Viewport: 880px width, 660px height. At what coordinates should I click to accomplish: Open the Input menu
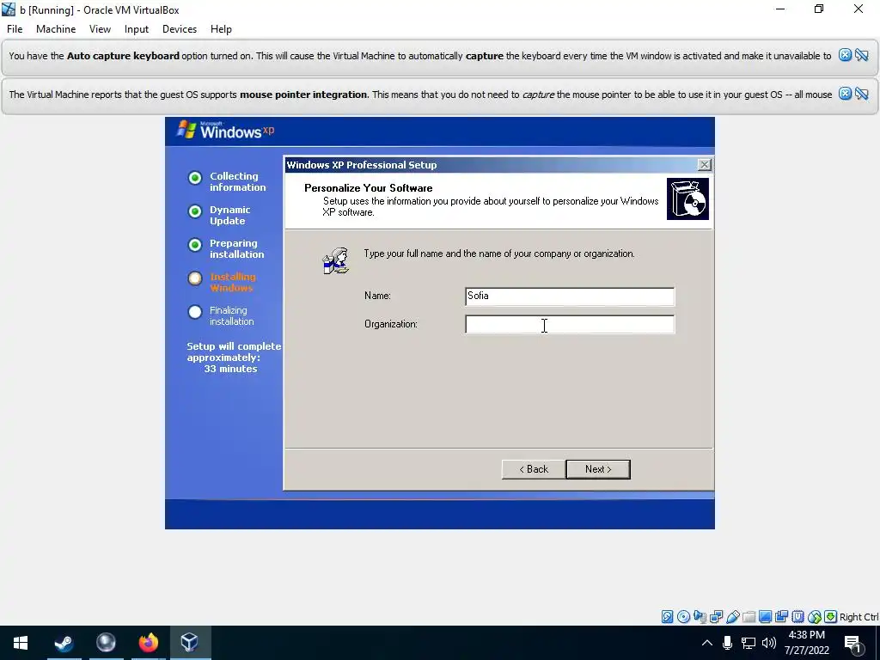click(x=137, y=29)
